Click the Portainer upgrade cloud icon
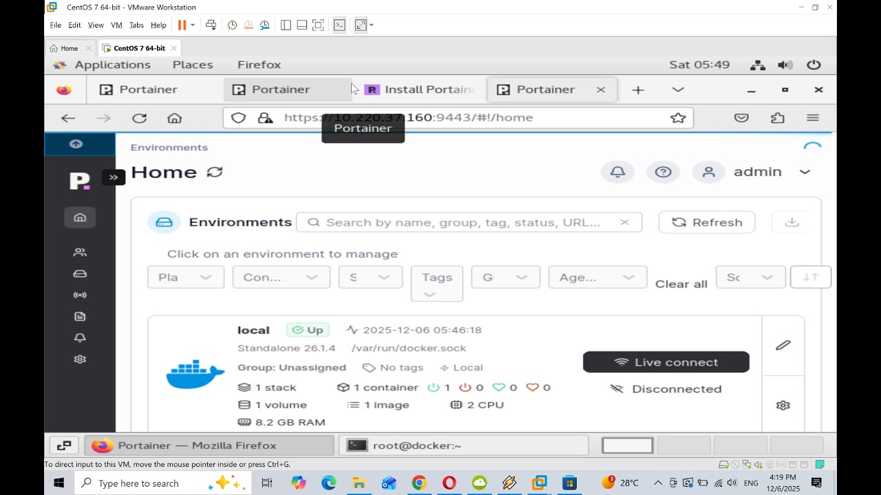The width and height of the screenshot is (881, 495). [76, 144]
